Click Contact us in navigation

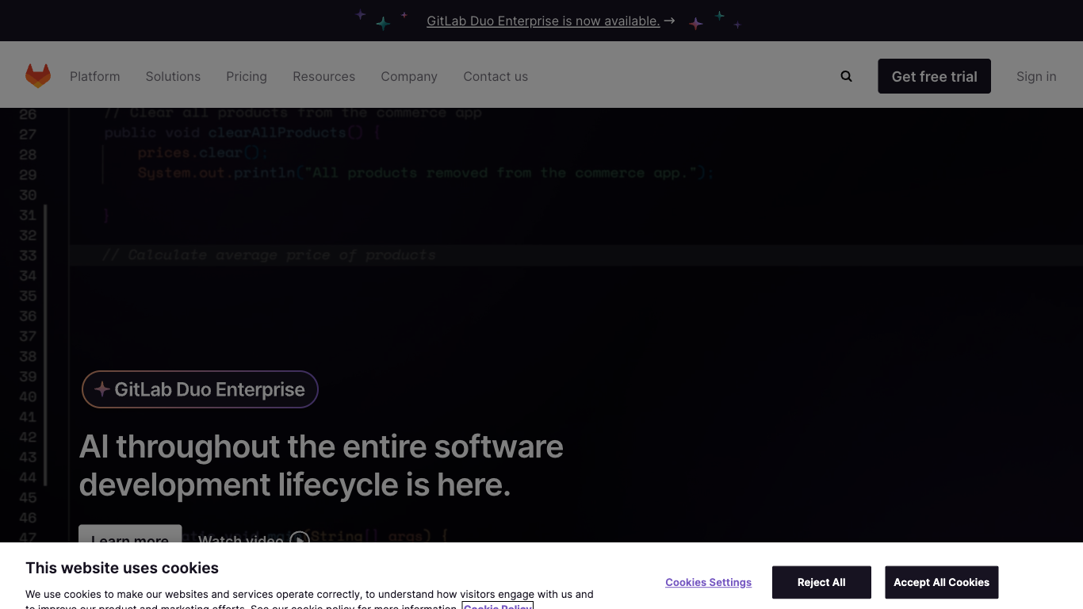pos(496,76)
